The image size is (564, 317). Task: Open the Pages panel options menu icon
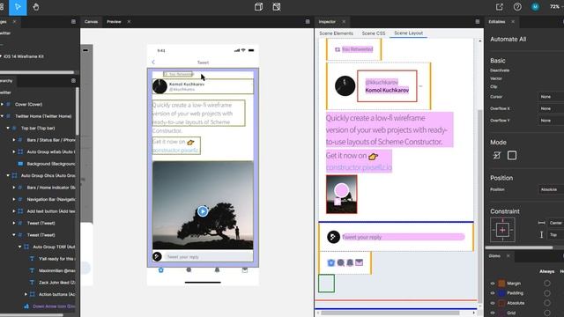[73, 21]
